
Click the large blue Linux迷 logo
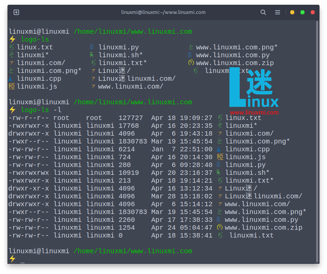(254, 89)
